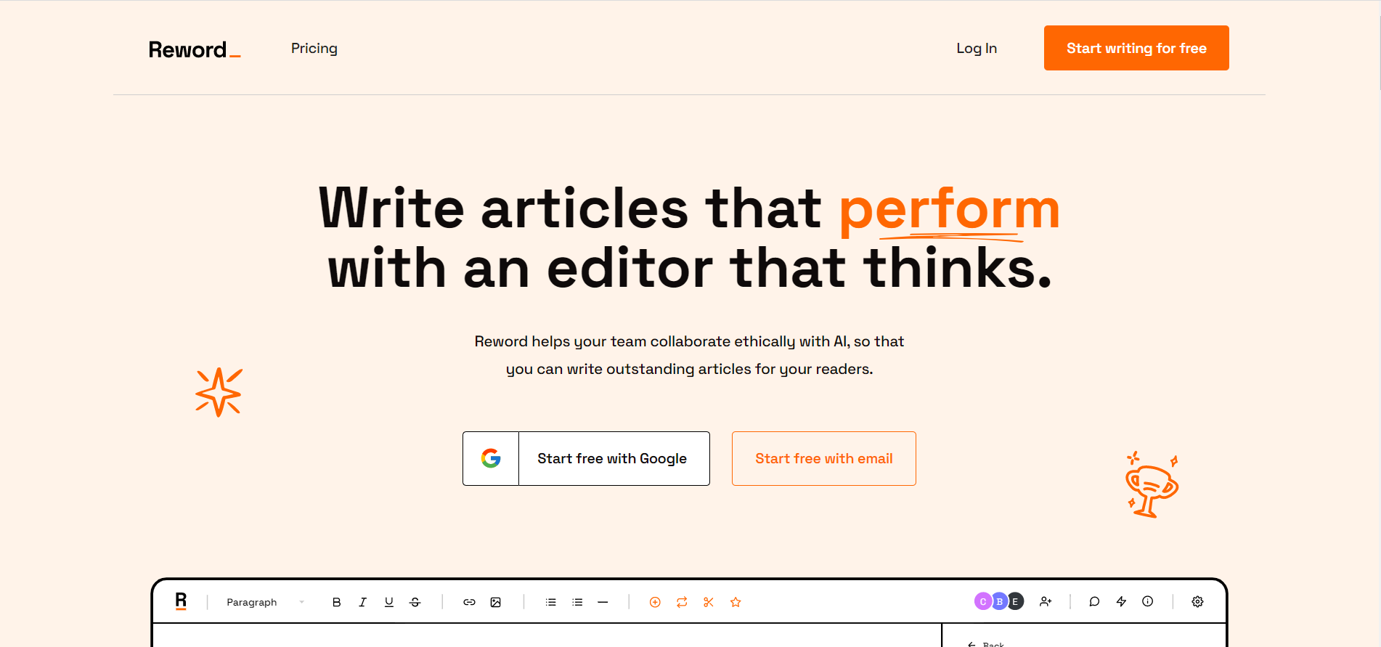
Task: Click the Reword logo in the header
Action: pos(195,49)
